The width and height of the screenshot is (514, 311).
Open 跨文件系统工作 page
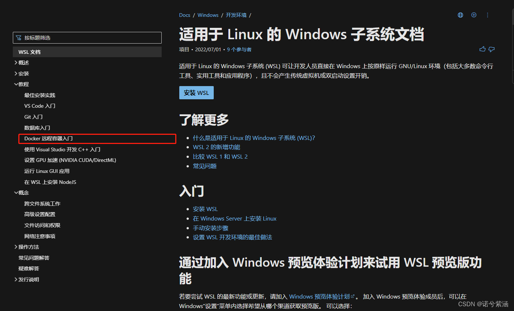(x=42, y=204)
